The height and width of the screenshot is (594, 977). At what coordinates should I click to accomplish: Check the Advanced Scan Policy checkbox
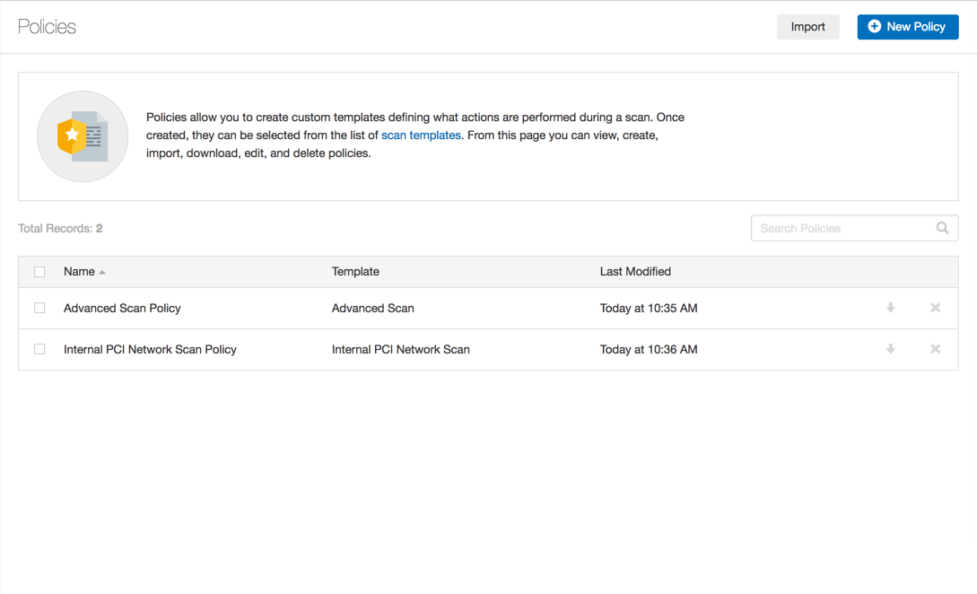tap(39, 308)
